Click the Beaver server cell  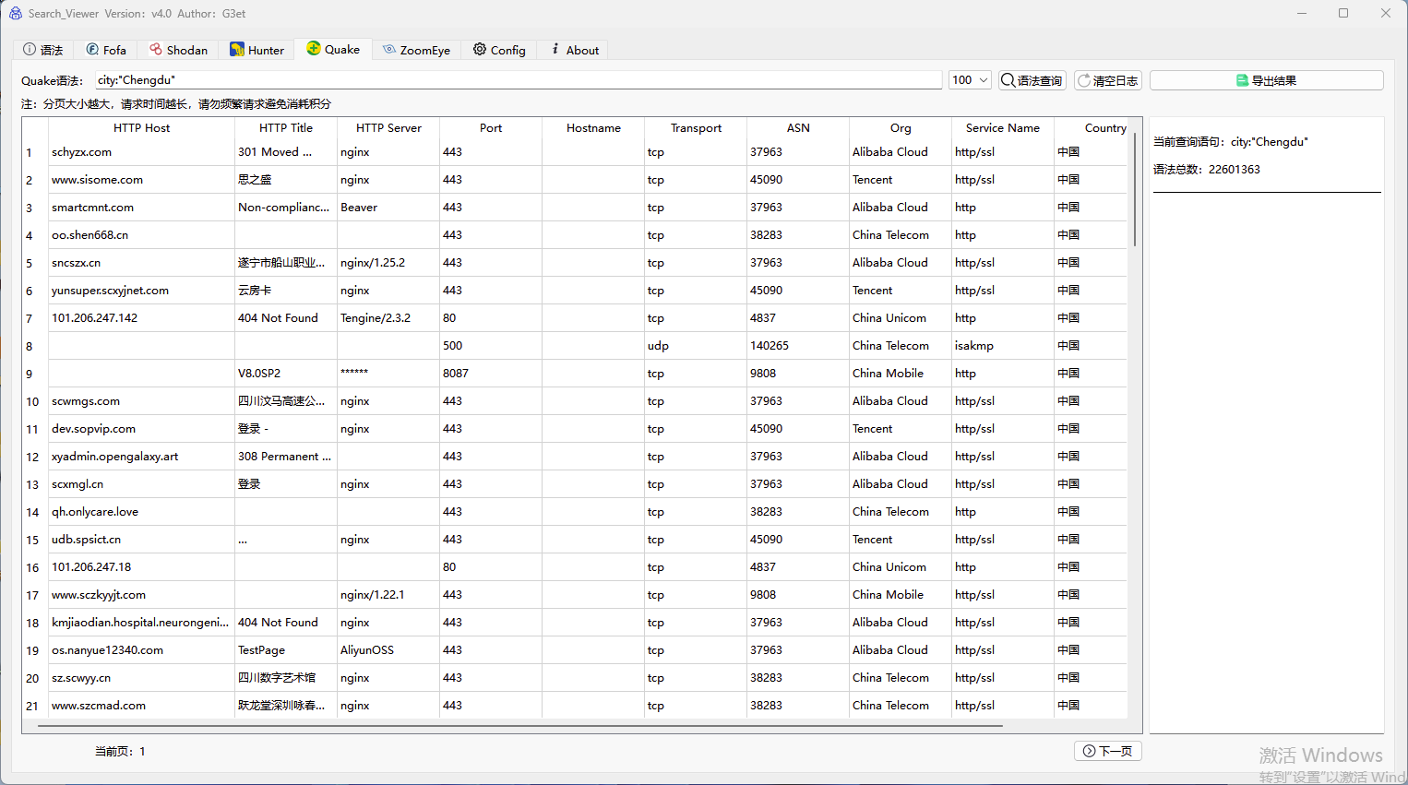(388, 208)
